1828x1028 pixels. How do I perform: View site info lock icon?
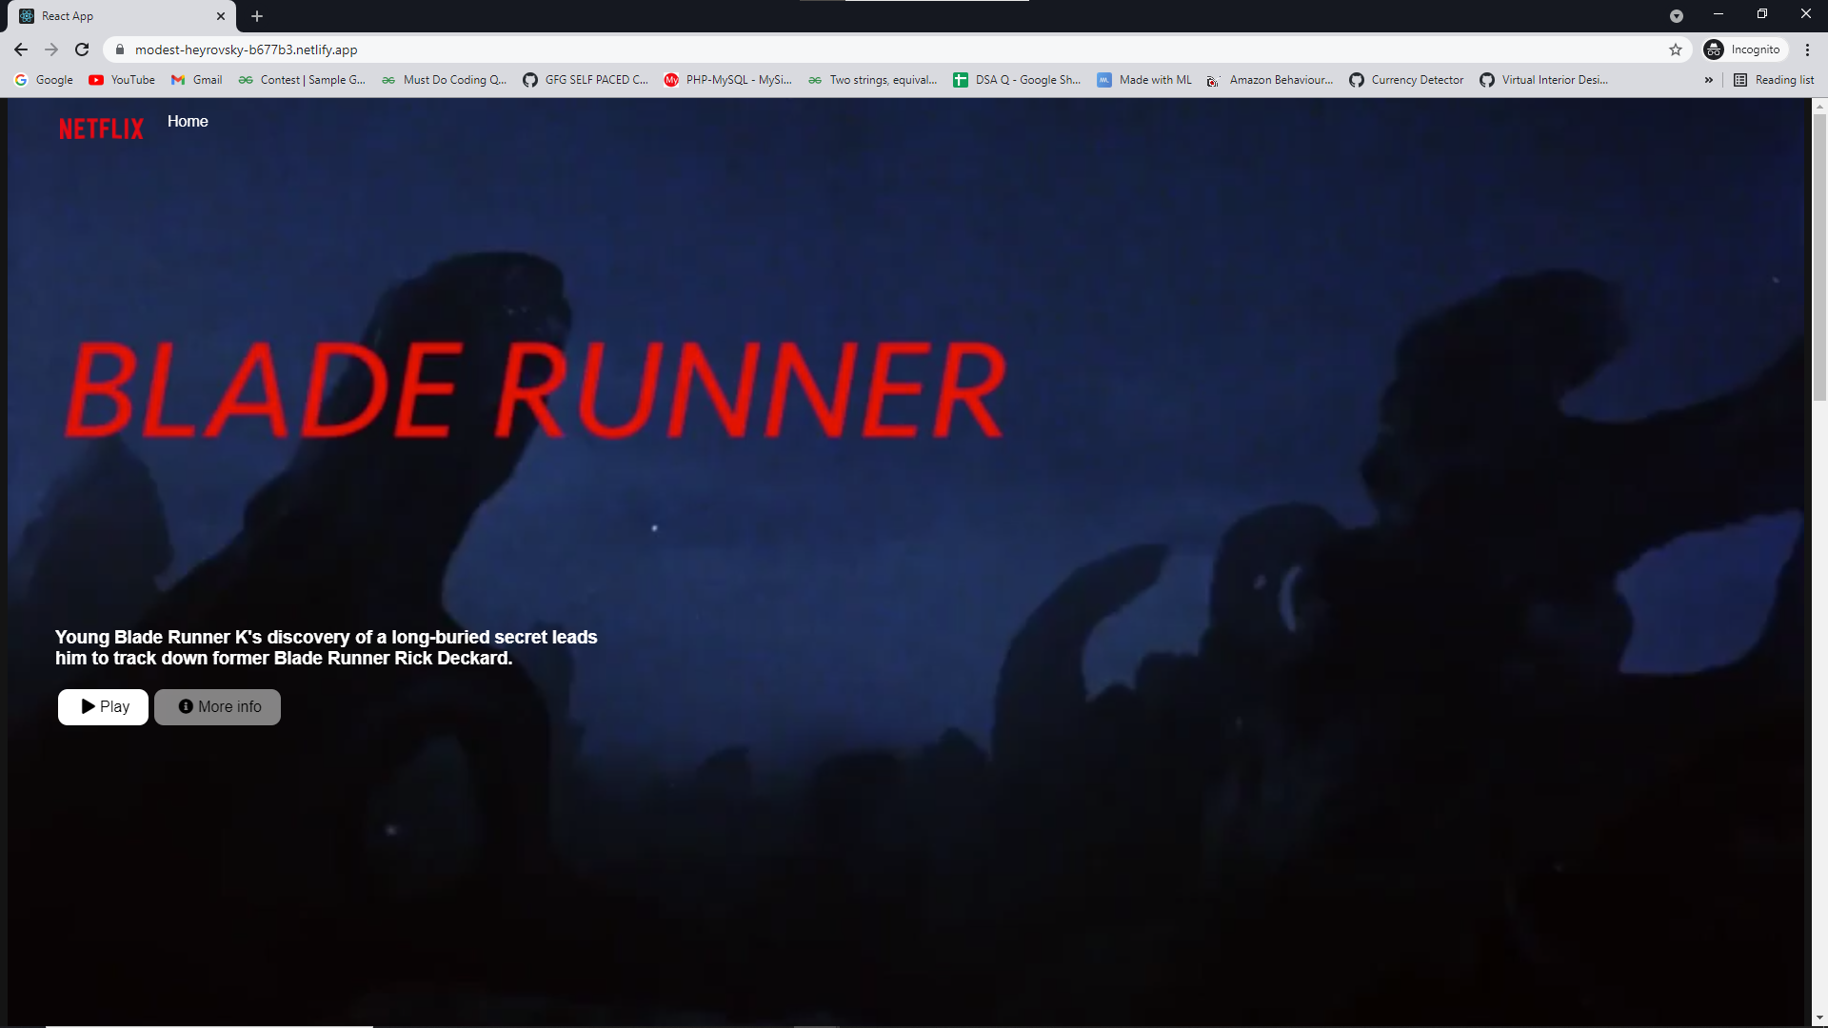120,49
